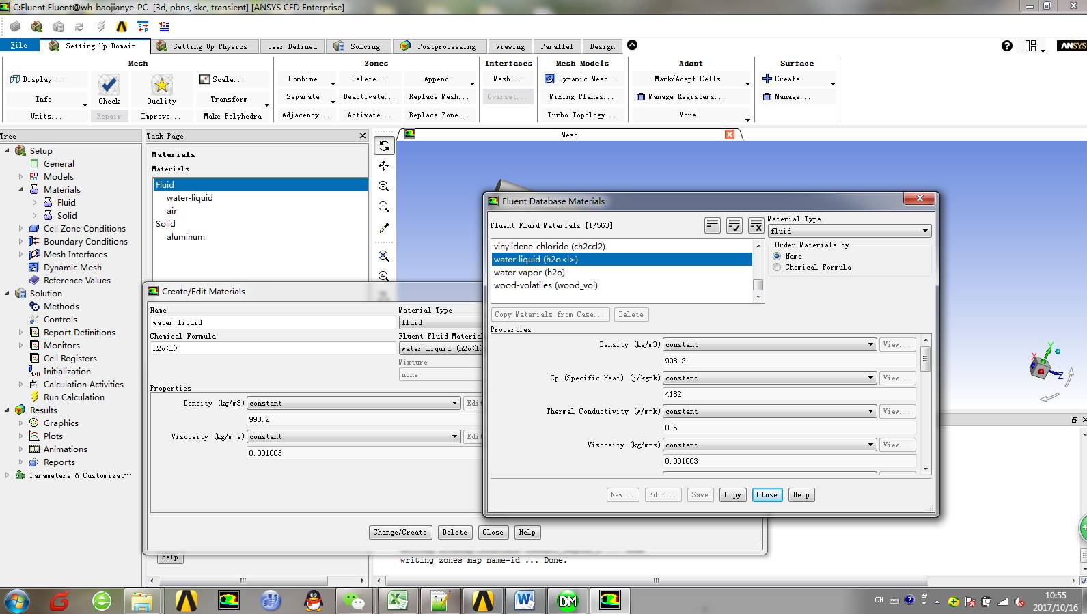Select the zoom to area tool
Image resolution: width=1087 pixels, height=614 pixels.
coord(384,206)
